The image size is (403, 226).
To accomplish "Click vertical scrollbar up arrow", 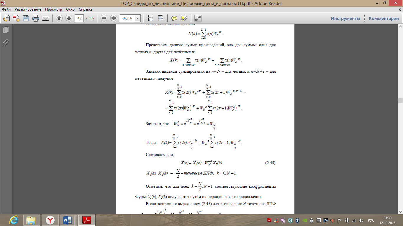I will coord(400,26).
